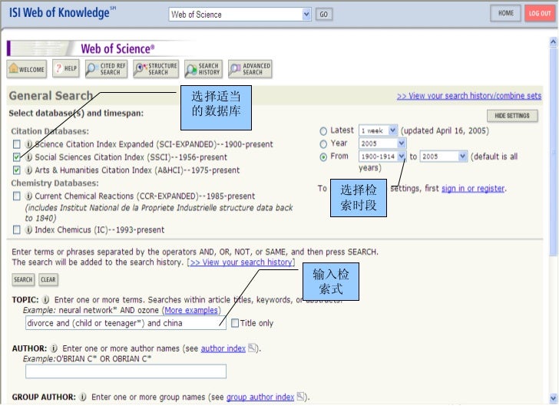559x419 pixels.
Task: Check Science Citation Index Expanded database
Action: (x=16, y=144)
